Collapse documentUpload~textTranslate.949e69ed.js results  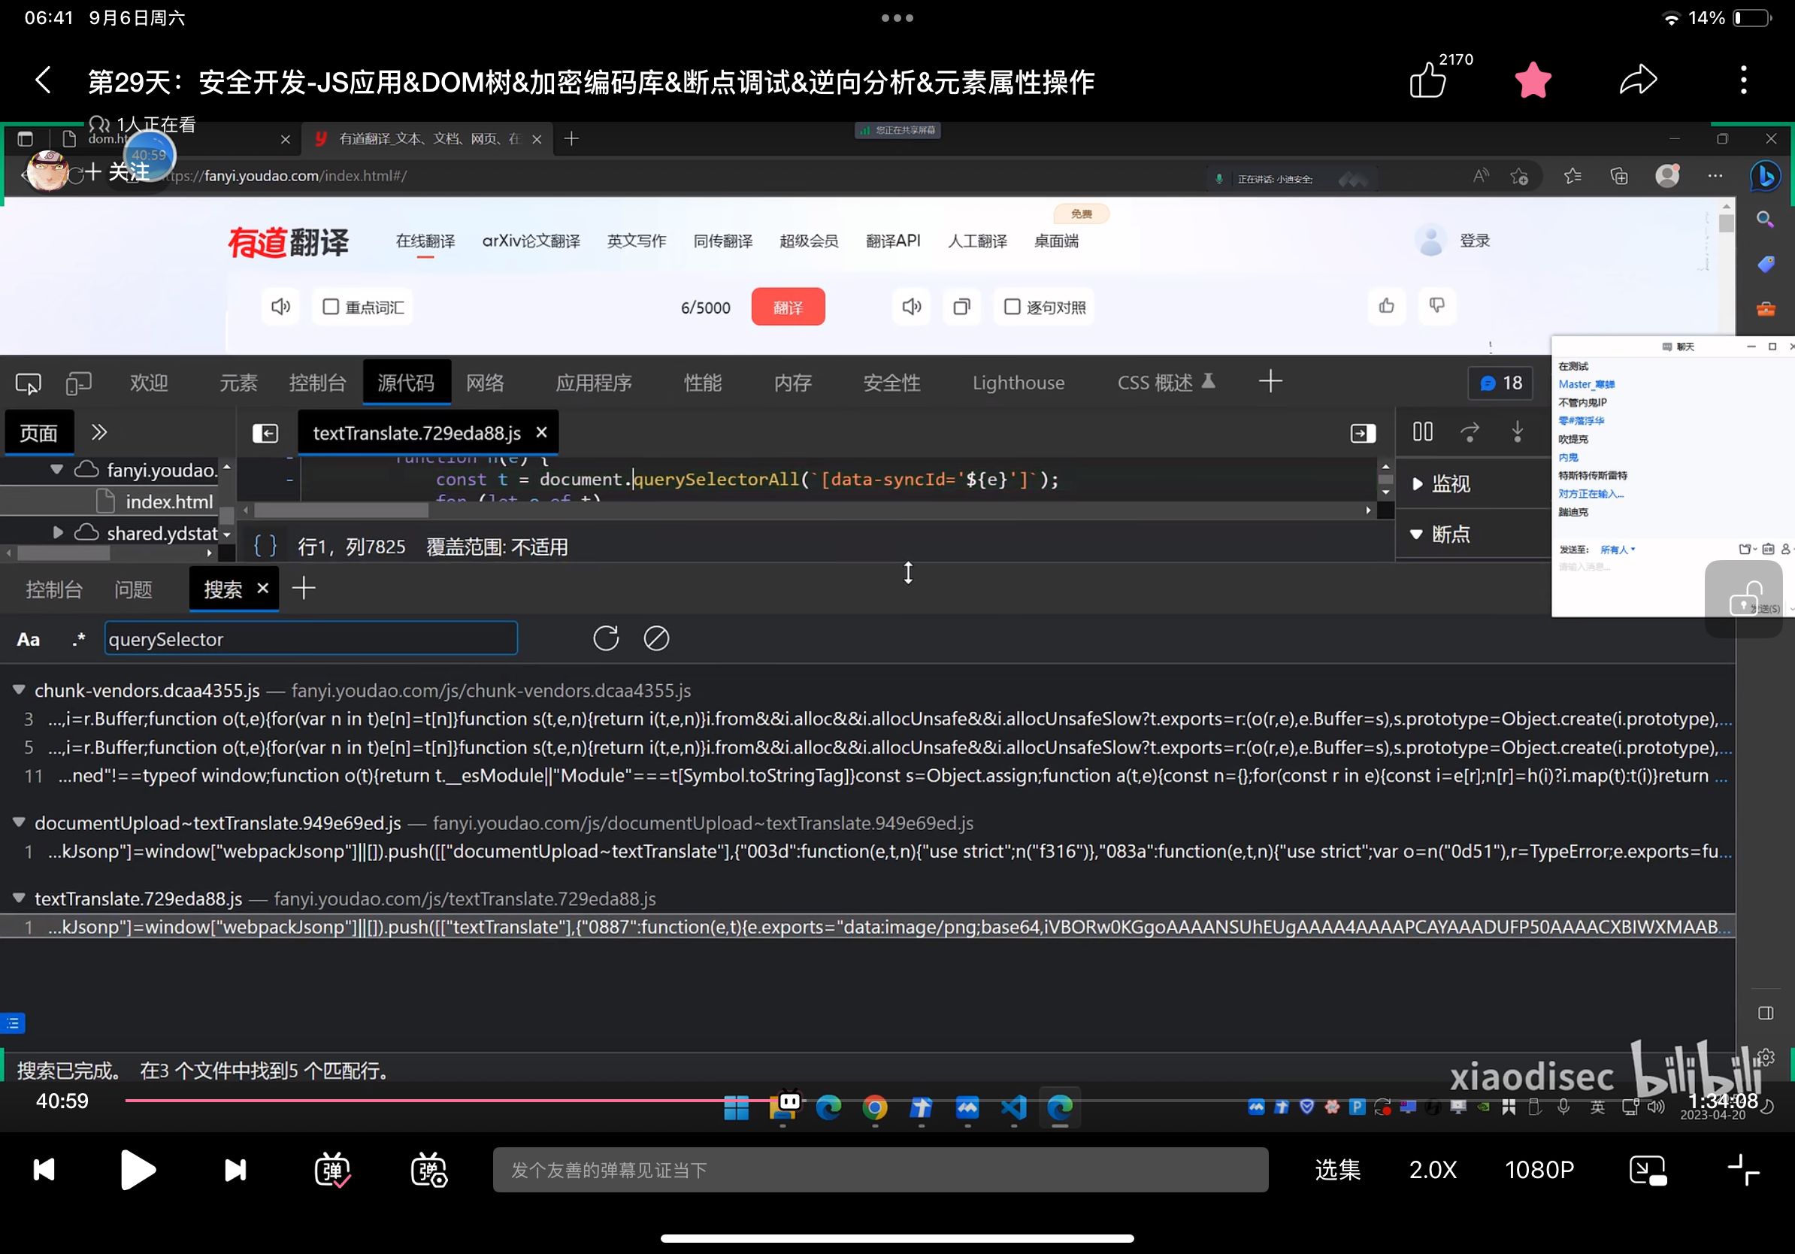point(19,822)
